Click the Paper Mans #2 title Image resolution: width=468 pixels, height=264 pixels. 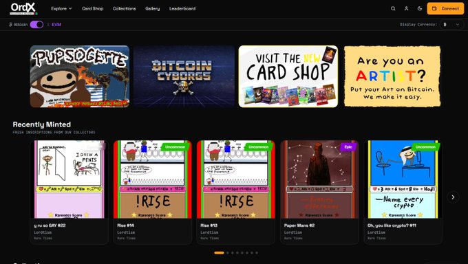tap(299, 225)
